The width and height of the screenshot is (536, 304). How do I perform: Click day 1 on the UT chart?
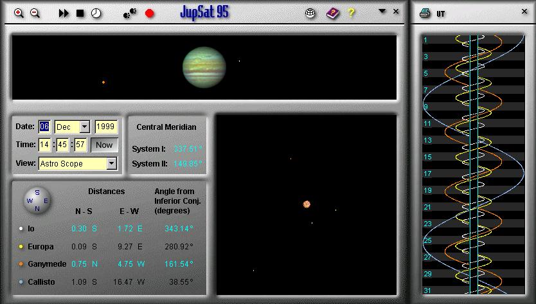425,40
